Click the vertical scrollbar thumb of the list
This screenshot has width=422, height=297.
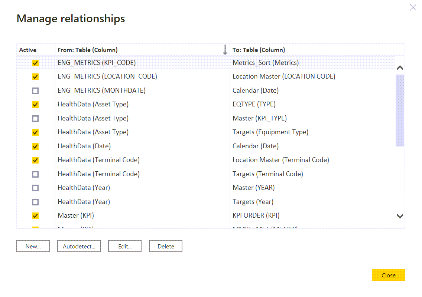[400, 110]
